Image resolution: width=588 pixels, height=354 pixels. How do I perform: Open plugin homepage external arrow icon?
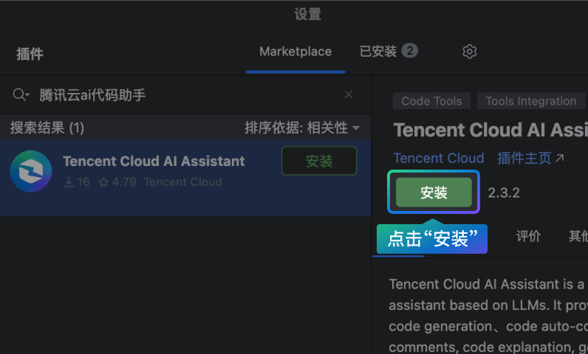tap(559, 159)
